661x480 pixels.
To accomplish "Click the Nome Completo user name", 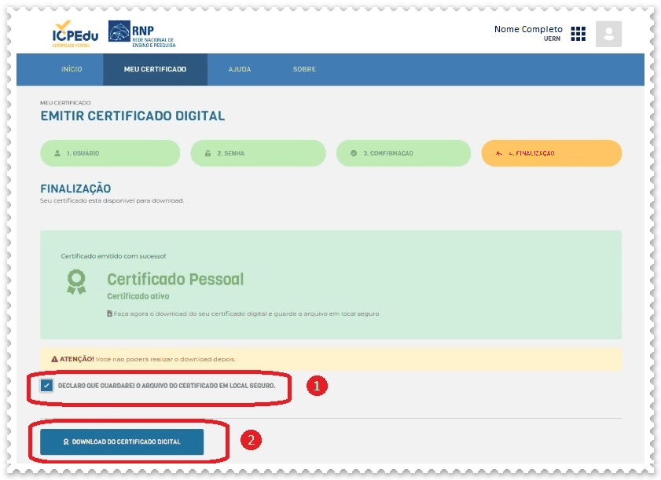I will (528, 29).
